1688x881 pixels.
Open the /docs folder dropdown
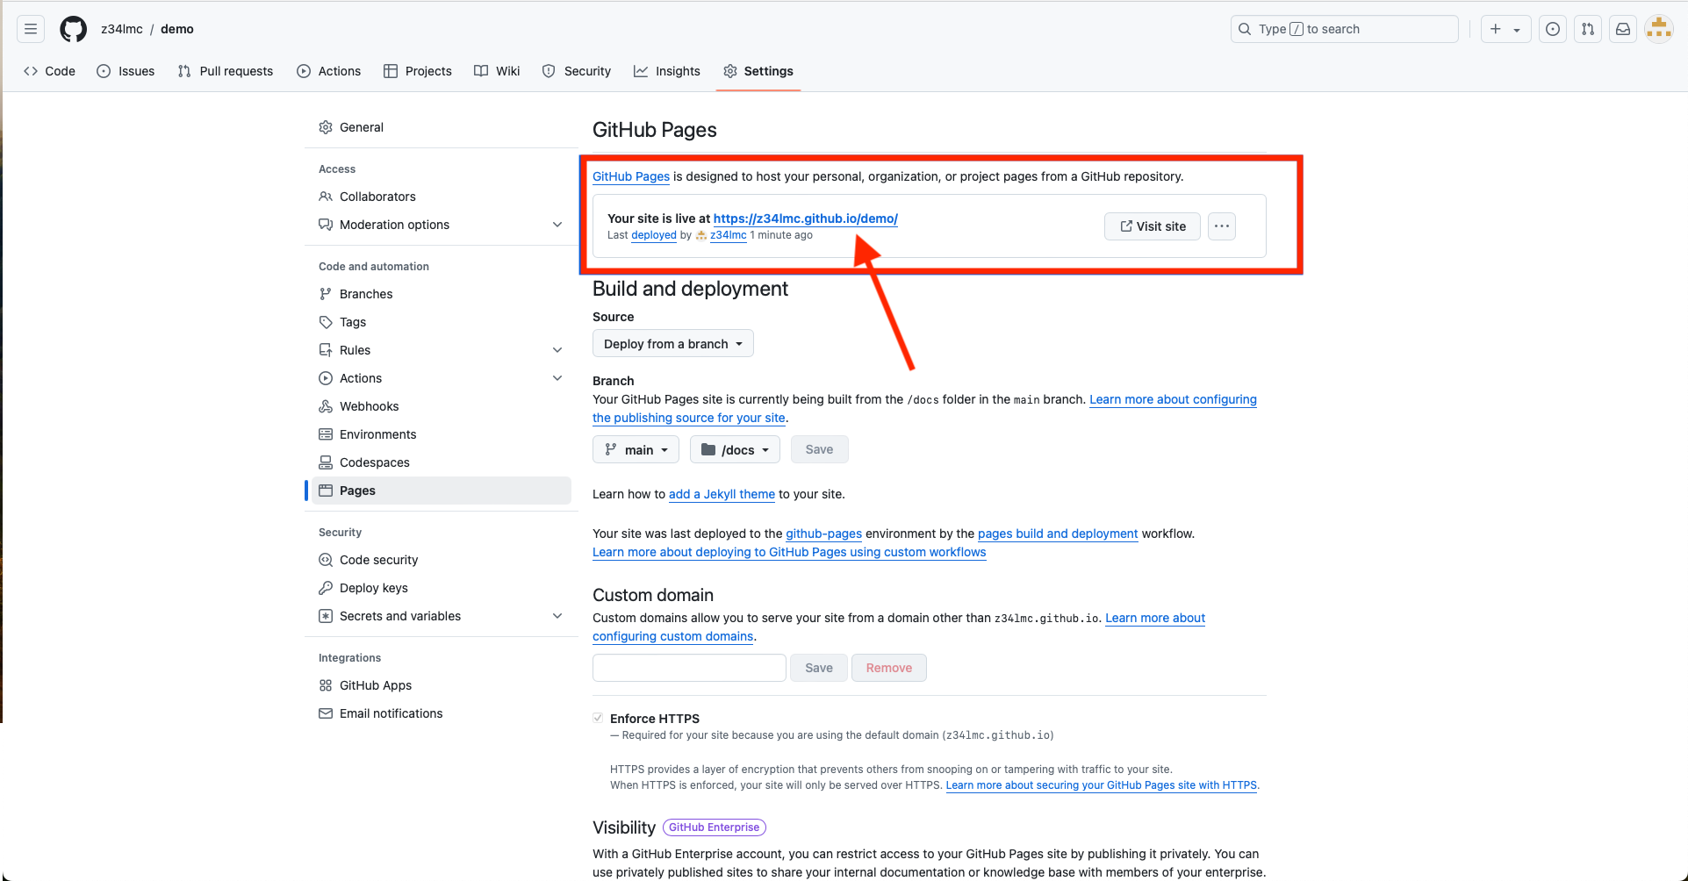(x=735, y=450)
